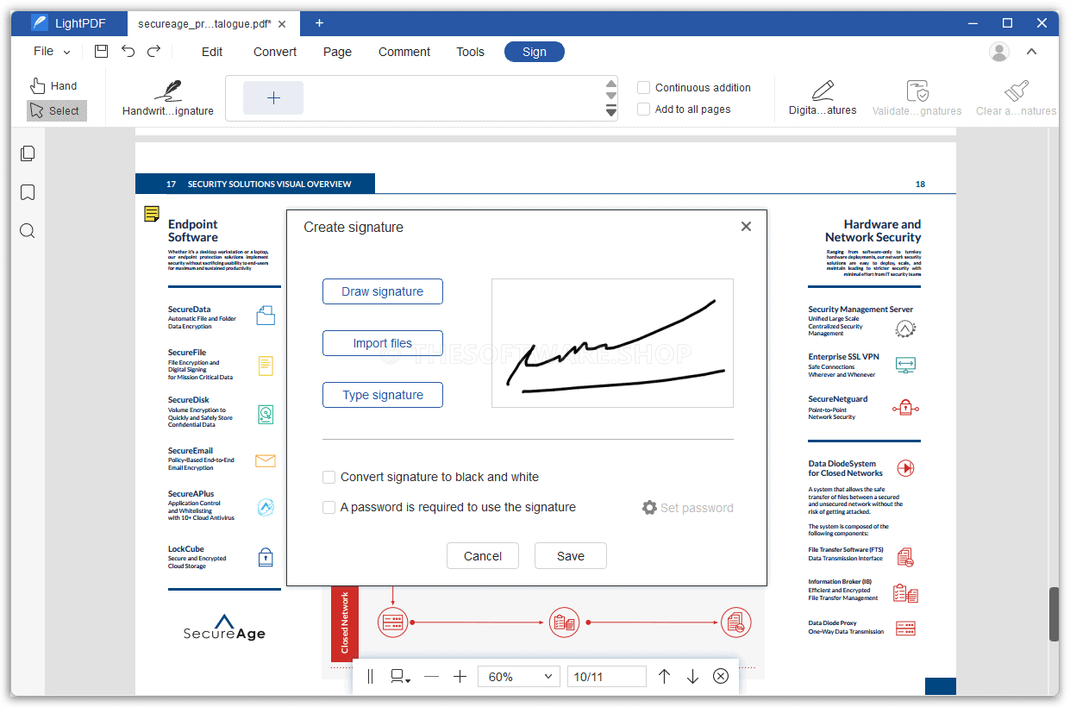Click the Set password gear option

(x=688, y=508)
